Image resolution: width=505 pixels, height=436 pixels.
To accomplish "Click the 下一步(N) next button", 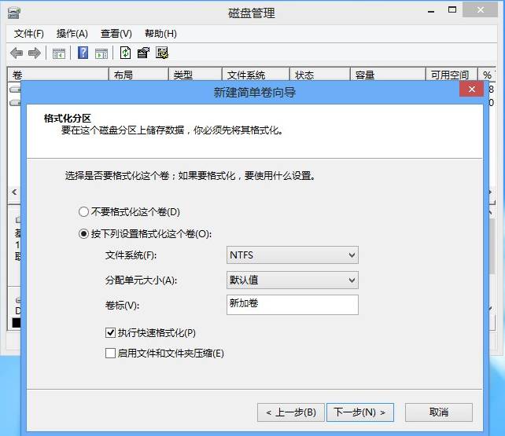I will 360,412.
